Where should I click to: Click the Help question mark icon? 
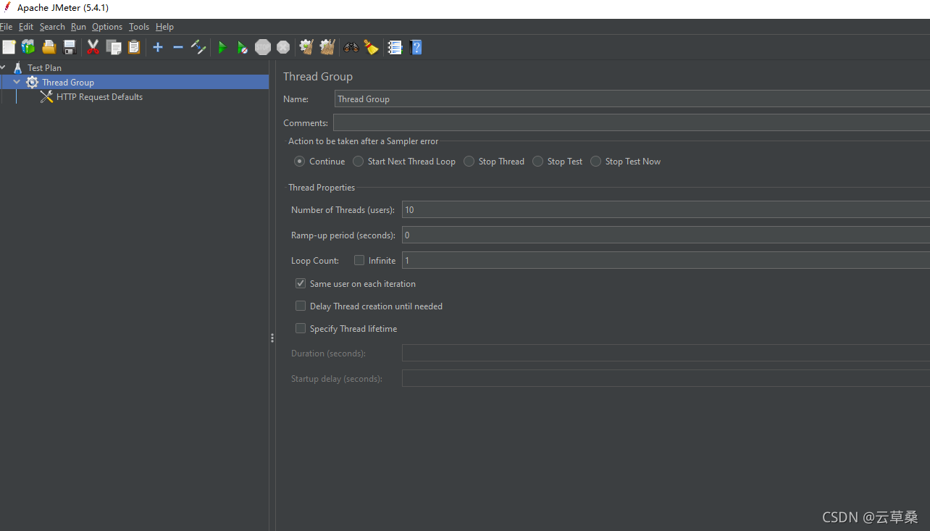click(416, 47)
